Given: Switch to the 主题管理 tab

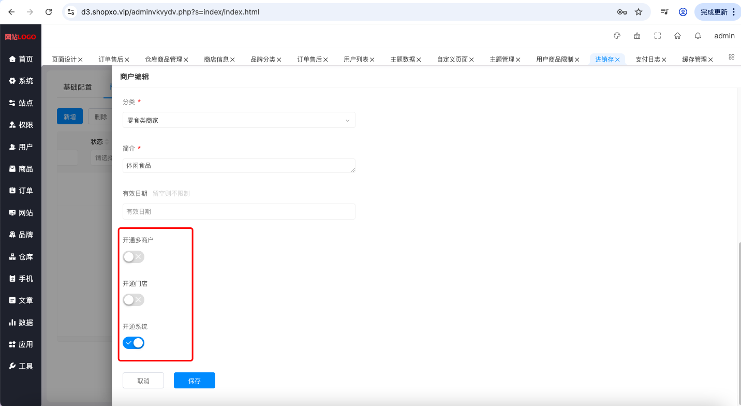Looking at the screenshot, I should tap(502, 60).
